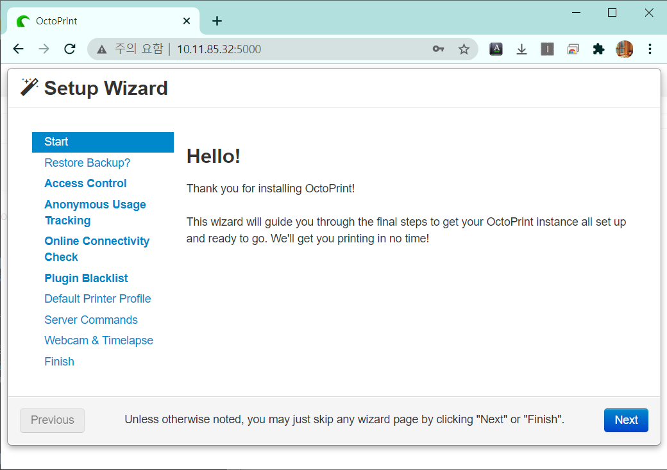Open the download arrow extension icon

coord(521,49)
